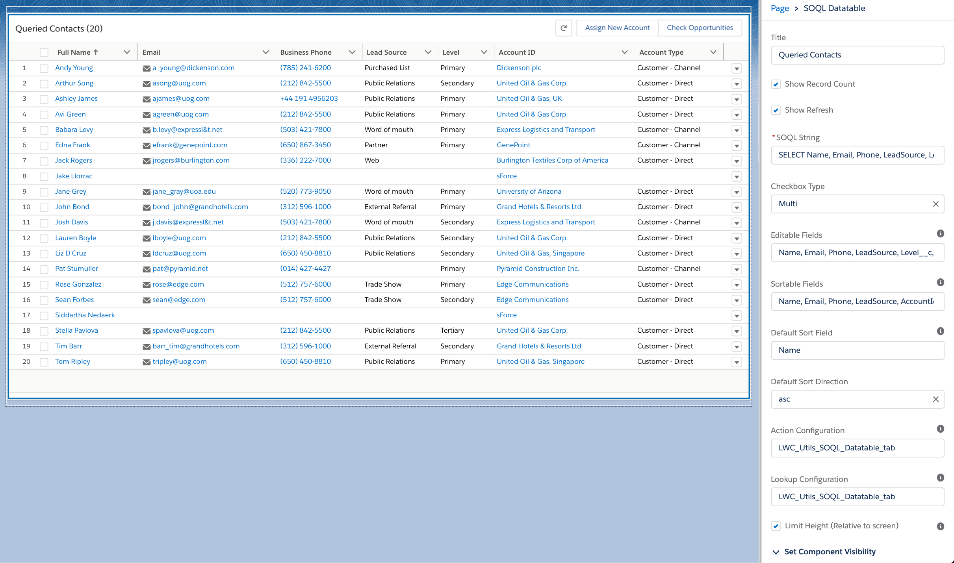Viewport: 954px width, 563px height.
Task: Click the email envelope icon for Andy Young
Action: 147,68
